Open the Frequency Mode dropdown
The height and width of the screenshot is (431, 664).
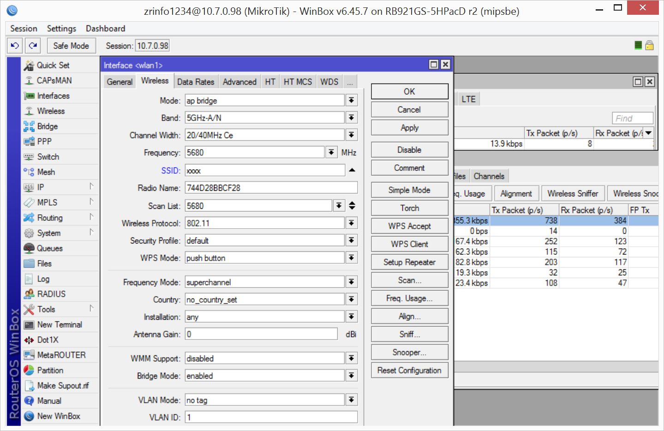(x=352, y=282)
